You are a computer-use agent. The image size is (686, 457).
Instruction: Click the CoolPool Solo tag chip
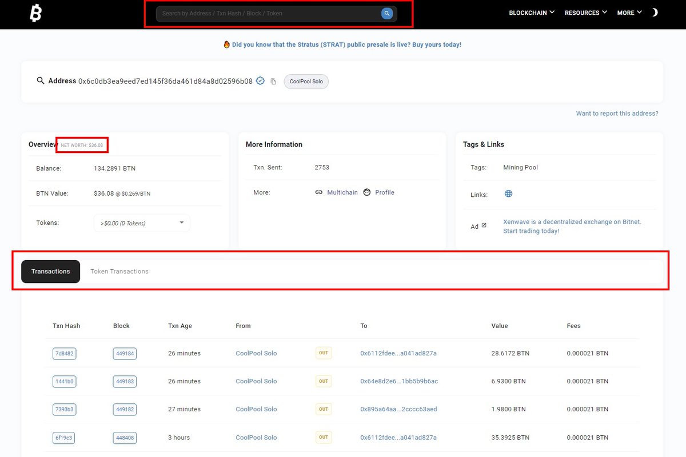pos(306,82)
